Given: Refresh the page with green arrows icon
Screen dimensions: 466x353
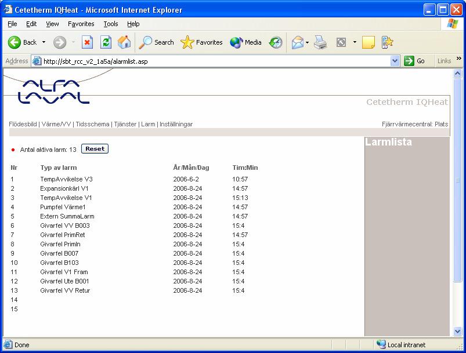Looking at the screenshot, I should [106, 42].
